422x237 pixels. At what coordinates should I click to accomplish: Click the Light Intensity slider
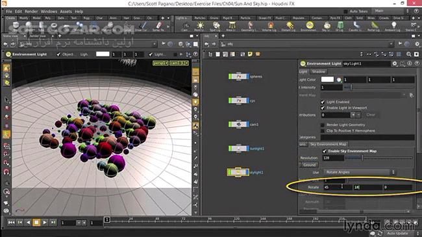[379, 87]
